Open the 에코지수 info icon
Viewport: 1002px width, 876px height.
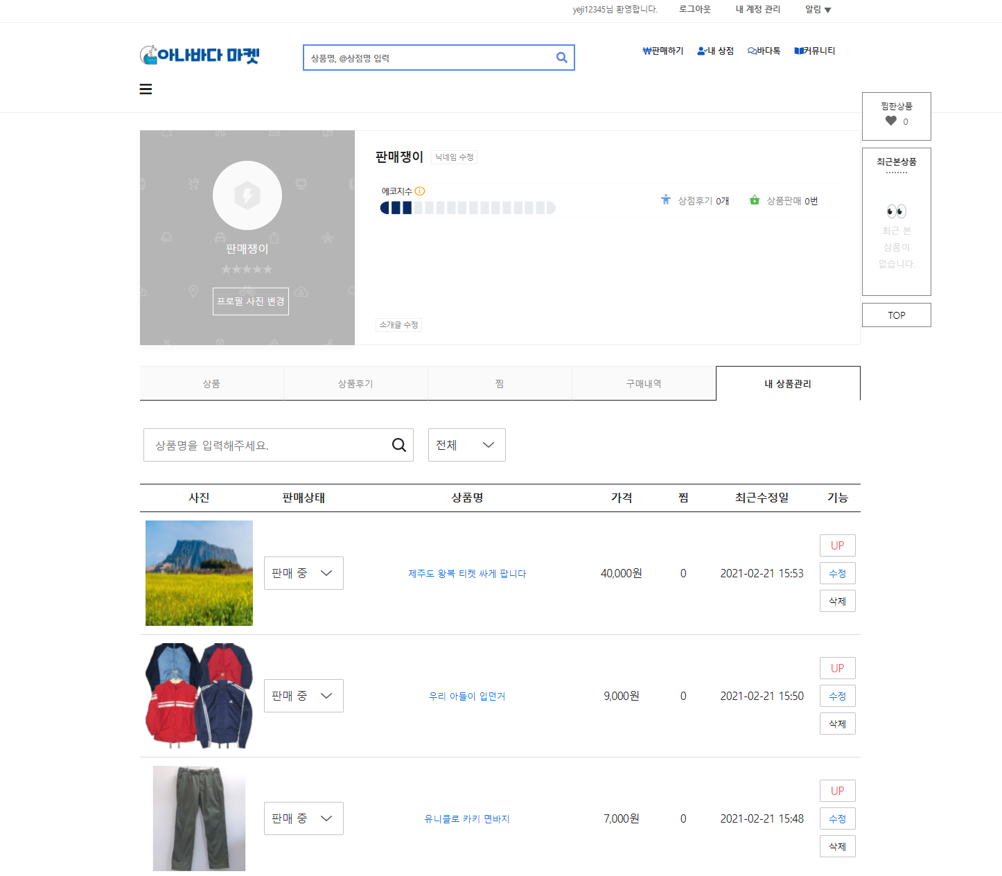[x=421, y=191]
